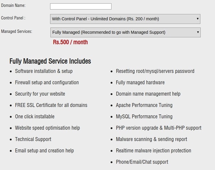Click Firewall setup and configuration item
Viewport: 215px width, 170px height.
[x=47, y=83]
